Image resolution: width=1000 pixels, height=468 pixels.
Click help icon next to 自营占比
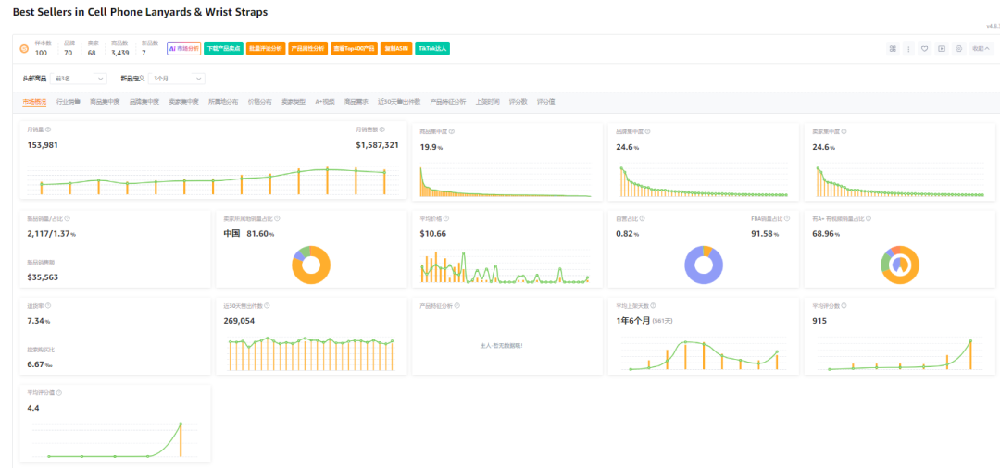(x=641, y=217)
